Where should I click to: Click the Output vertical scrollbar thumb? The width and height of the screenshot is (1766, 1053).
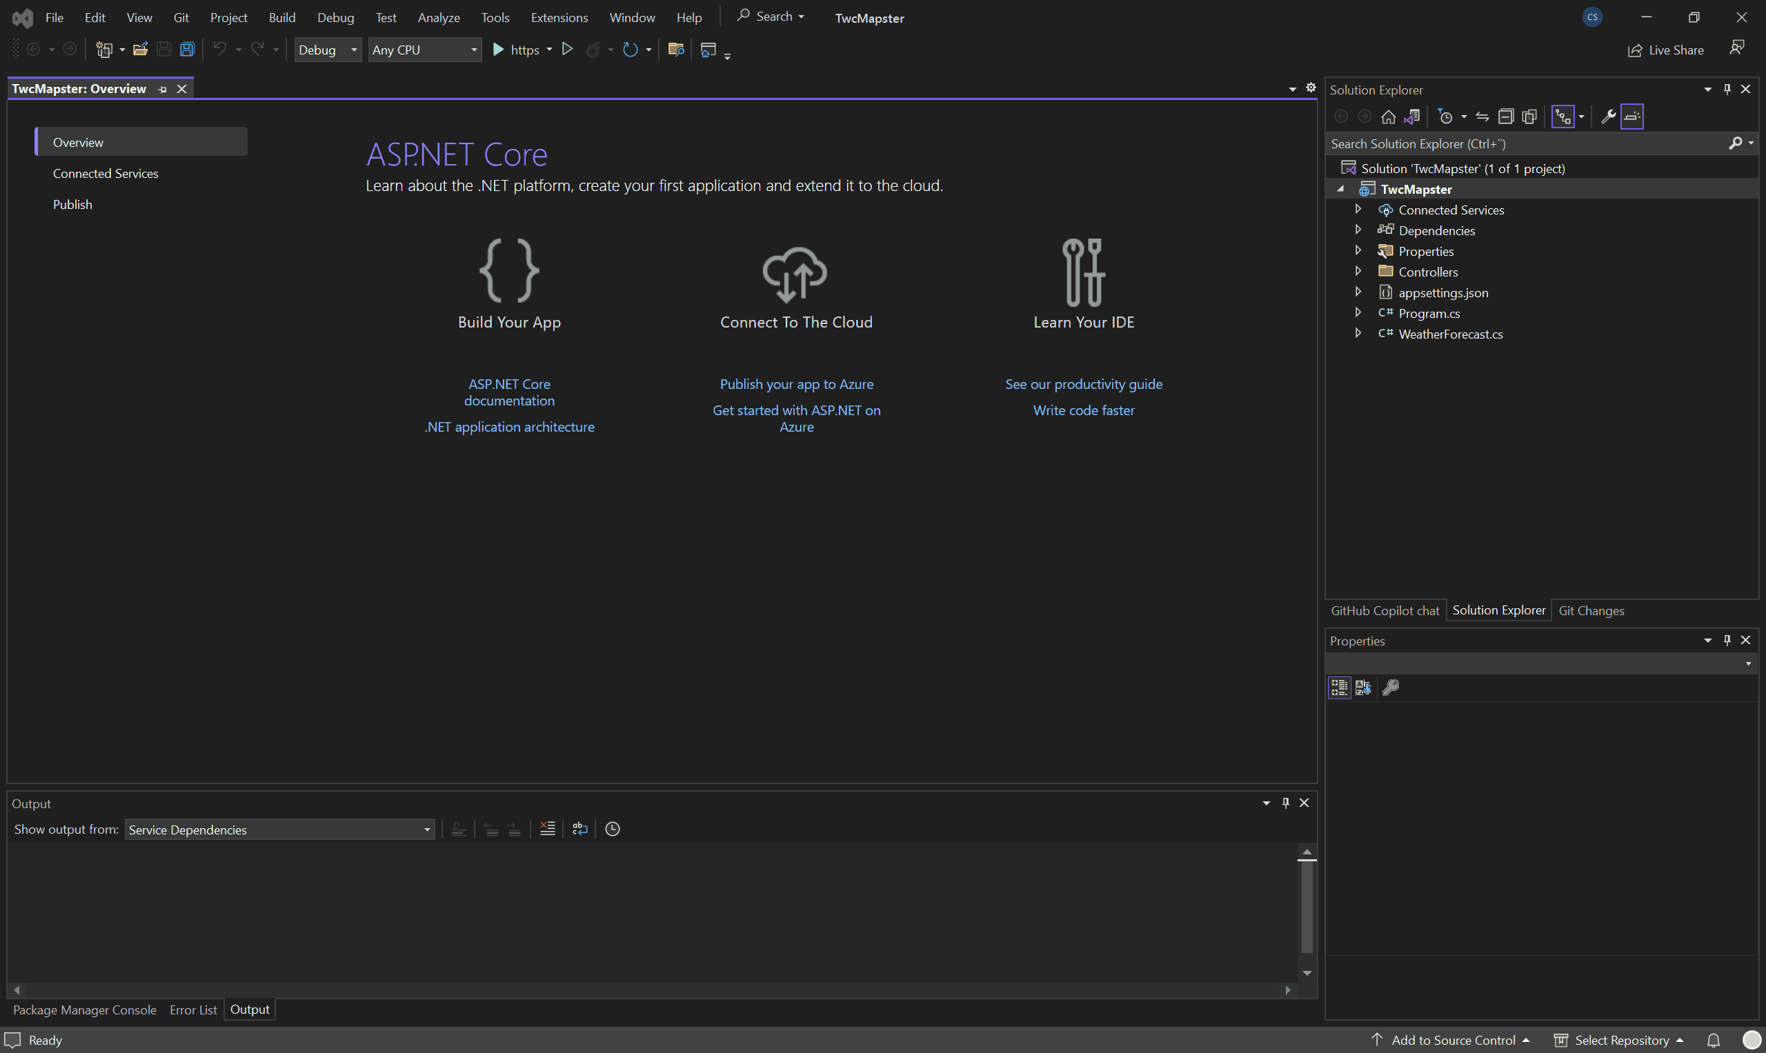coord(1307,906)
